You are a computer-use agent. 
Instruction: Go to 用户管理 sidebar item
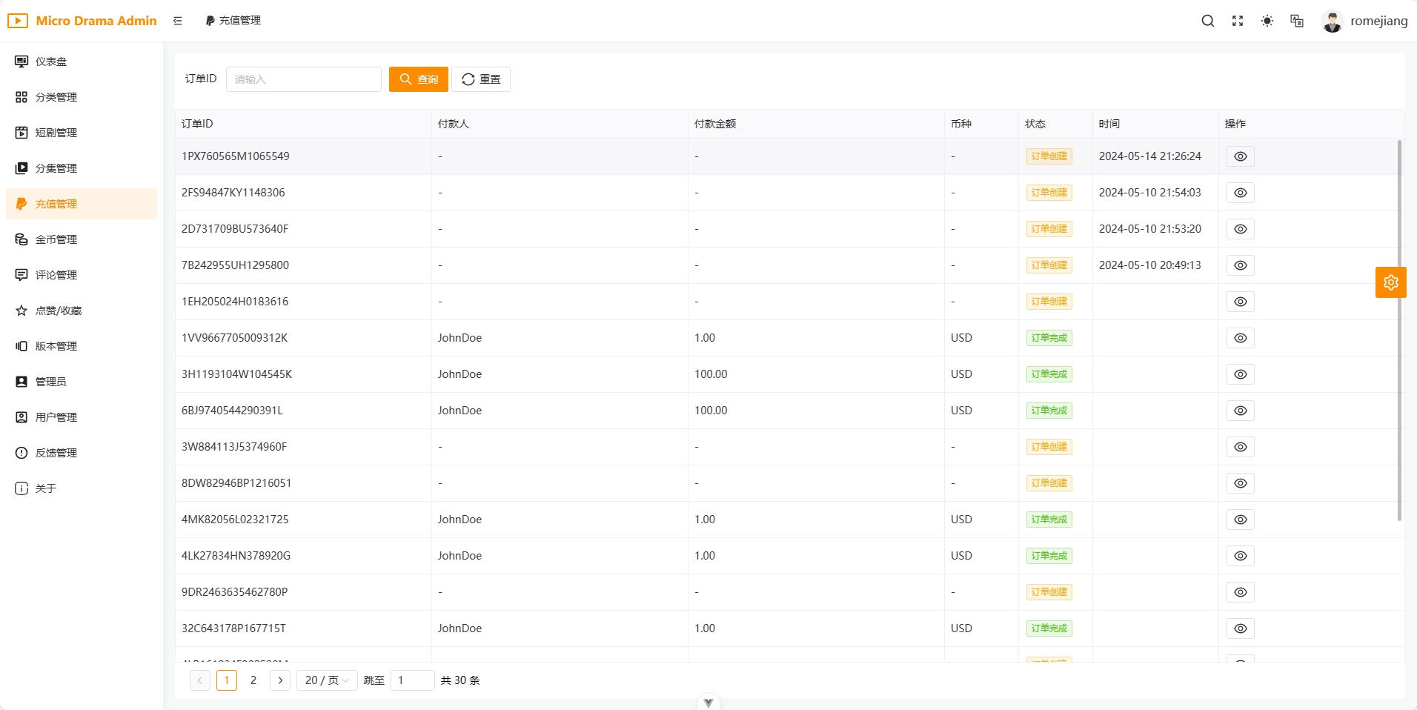56,417
